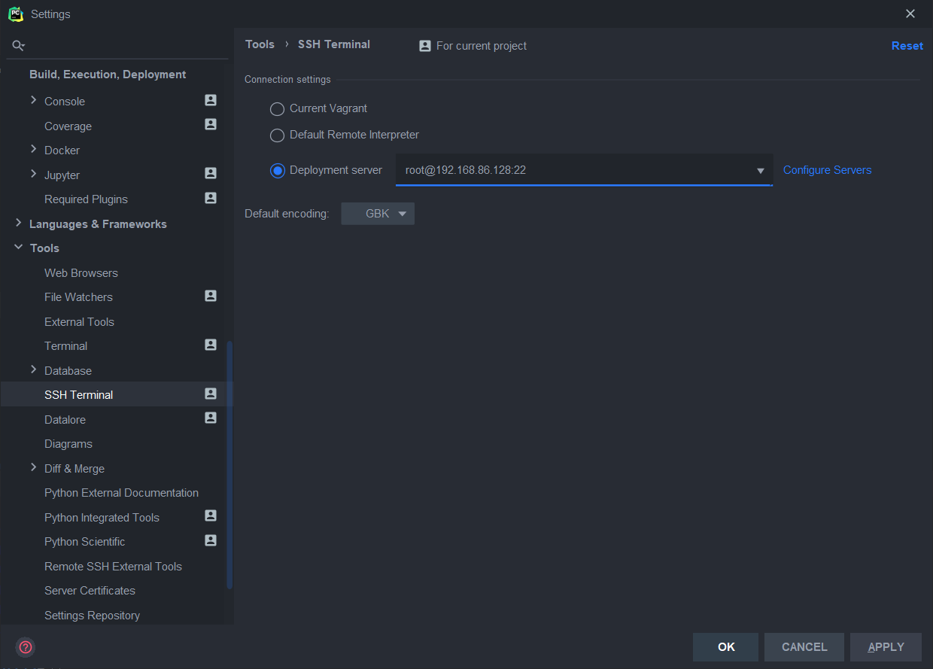Select the Current Vagrant radio option
The image size is (933, 669).
point(278,109)
